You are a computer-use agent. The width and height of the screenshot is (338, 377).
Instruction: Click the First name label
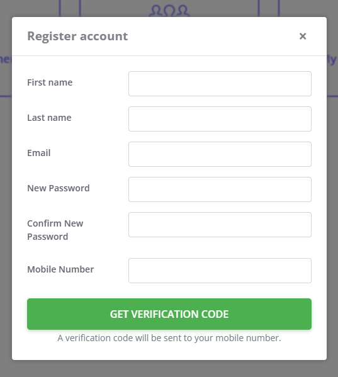click(x=50, y=82)
